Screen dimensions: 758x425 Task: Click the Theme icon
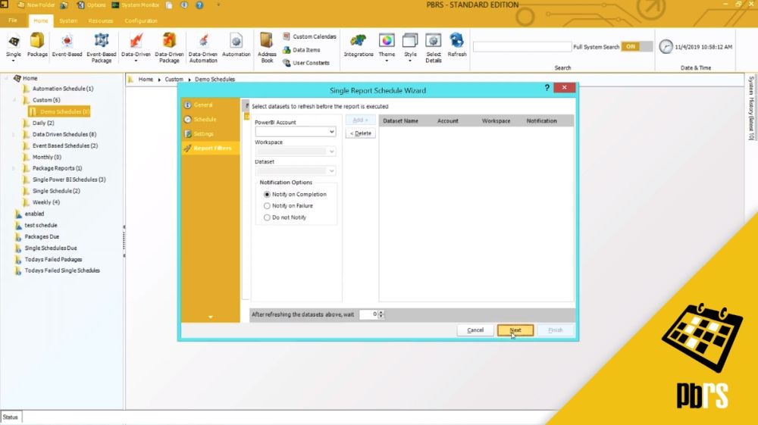click(x=387, y=47)
